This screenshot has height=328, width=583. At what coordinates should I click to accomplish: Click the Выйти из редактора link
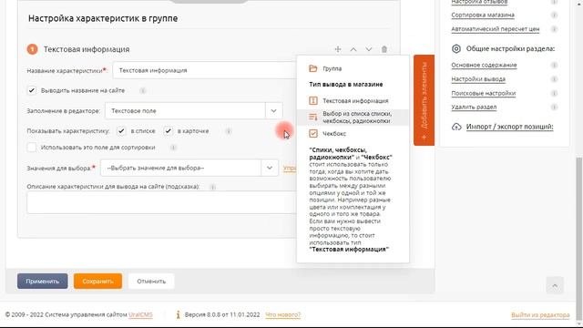tap(540, 315)
